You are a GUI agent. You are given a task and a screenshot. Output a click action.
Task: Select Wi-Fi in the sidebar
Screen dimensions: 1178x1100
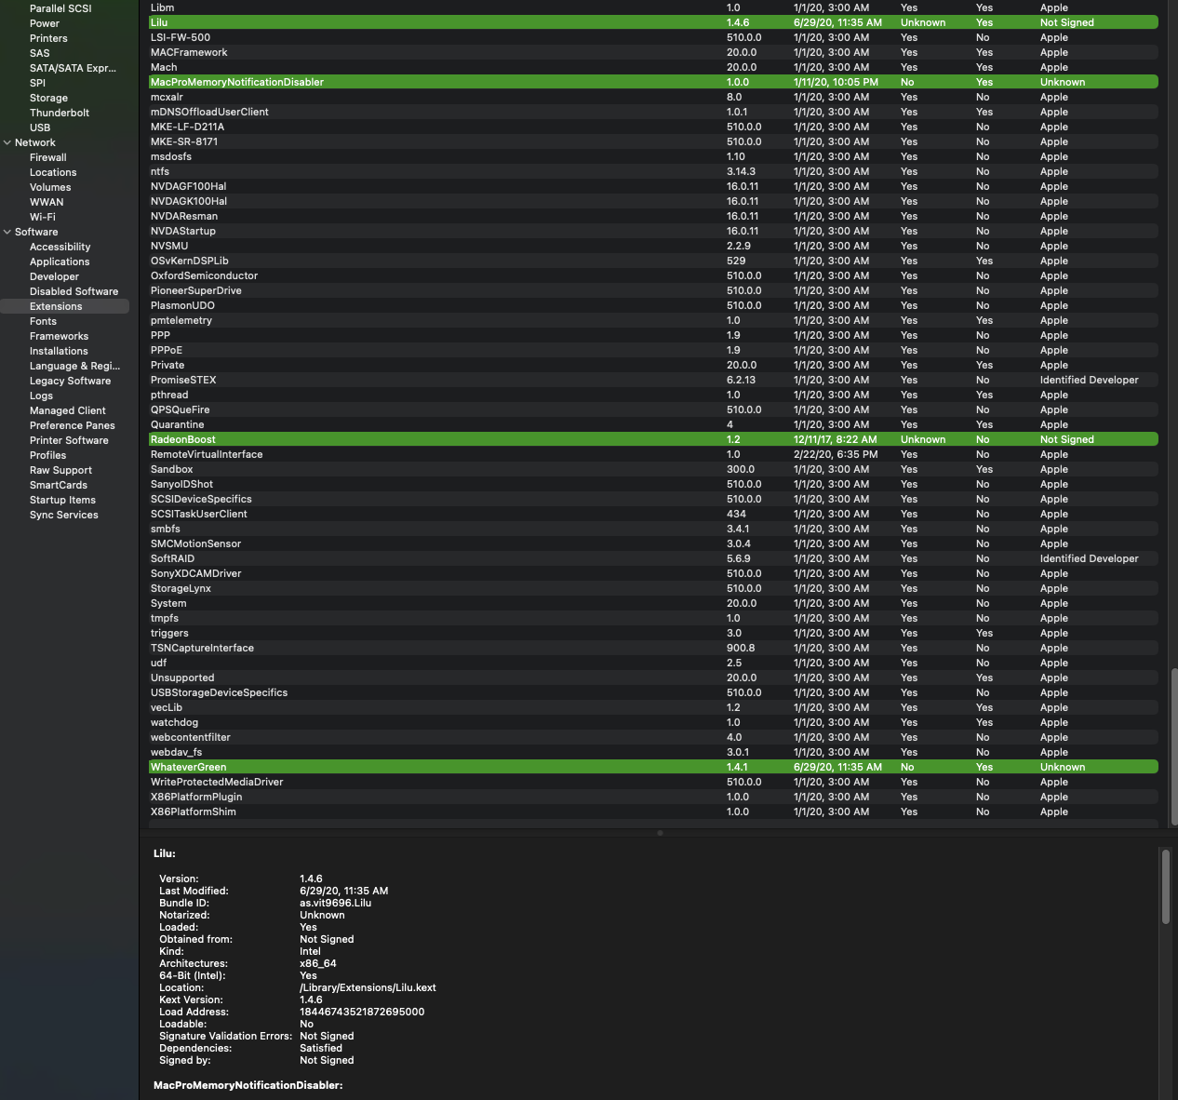42,217
